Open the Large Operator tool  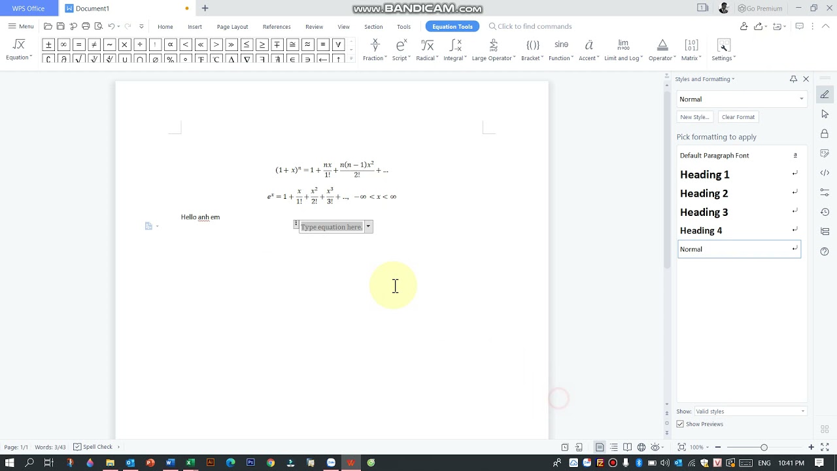tap(494, 50)
